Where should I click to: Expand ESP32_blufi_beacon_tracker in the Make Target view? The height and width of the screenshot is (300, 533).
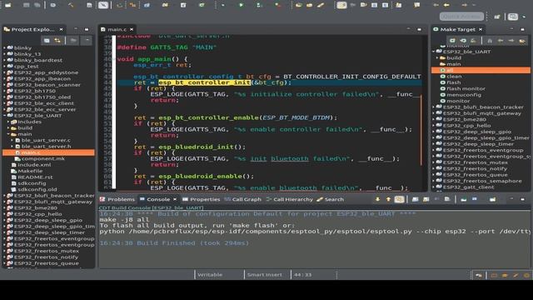click(x=434, y=107)
